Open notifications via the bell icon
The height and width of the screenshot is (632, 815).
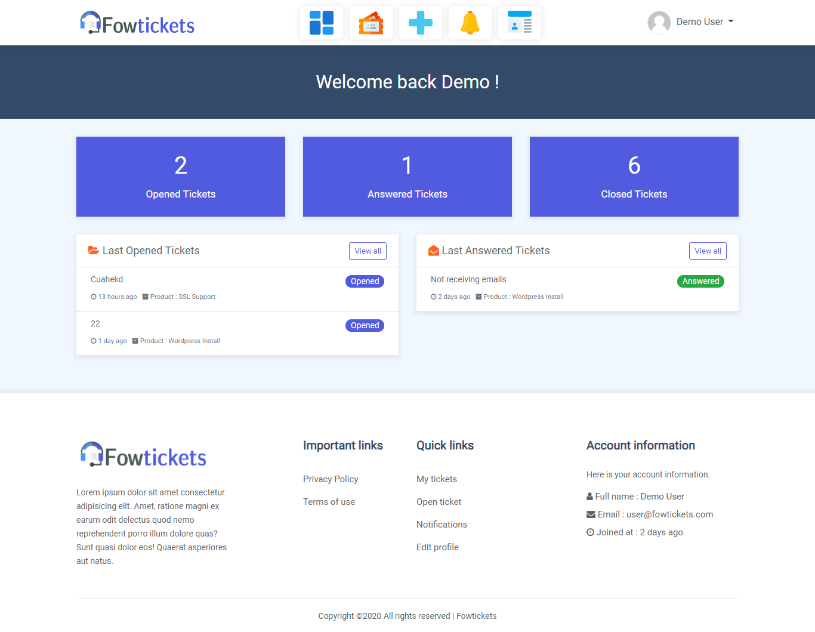(x=470, y=22)
